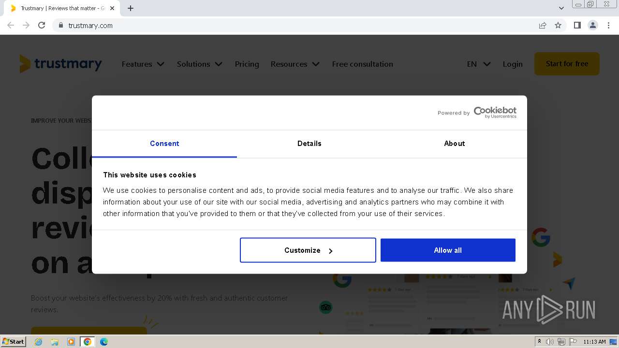Select the Consent tab
The image size is (619, 348).
click(164, 144)
